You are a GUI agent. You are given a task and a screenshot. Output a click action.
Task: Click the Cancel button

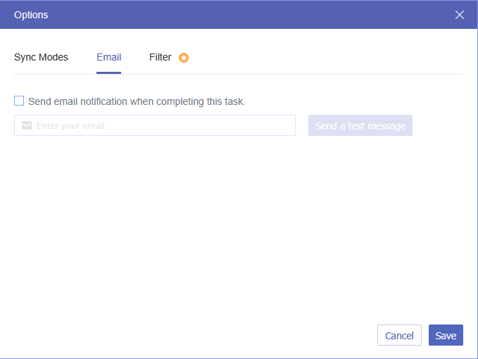(x=399, y=336)
